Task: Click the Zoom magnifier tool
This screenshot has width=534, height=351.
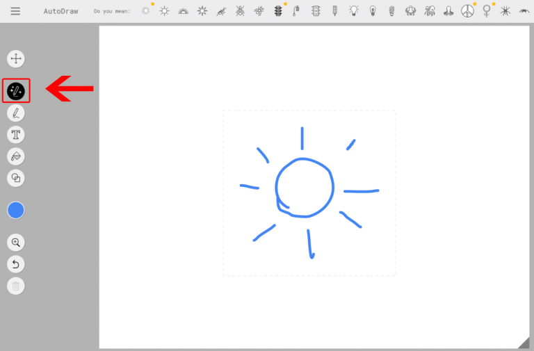Action: point(16,243)
